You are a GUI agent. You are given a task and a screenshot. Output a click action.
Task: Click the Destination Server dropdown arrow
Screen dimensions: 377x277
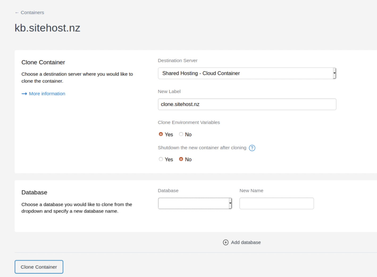coord(334,73)
